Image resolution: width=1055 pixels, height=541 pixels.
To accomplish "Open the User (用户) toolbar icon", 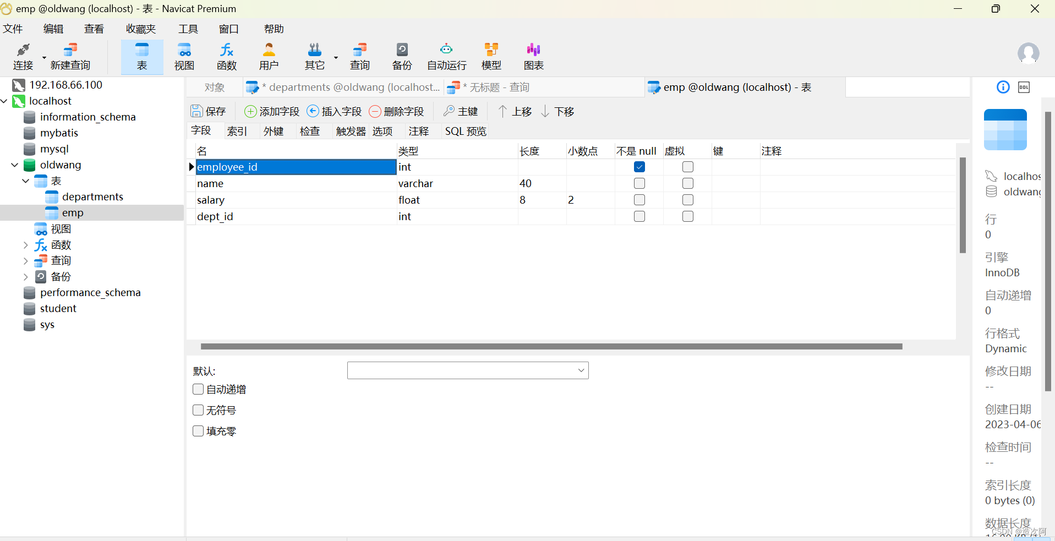I will click(x=269, y=57).
